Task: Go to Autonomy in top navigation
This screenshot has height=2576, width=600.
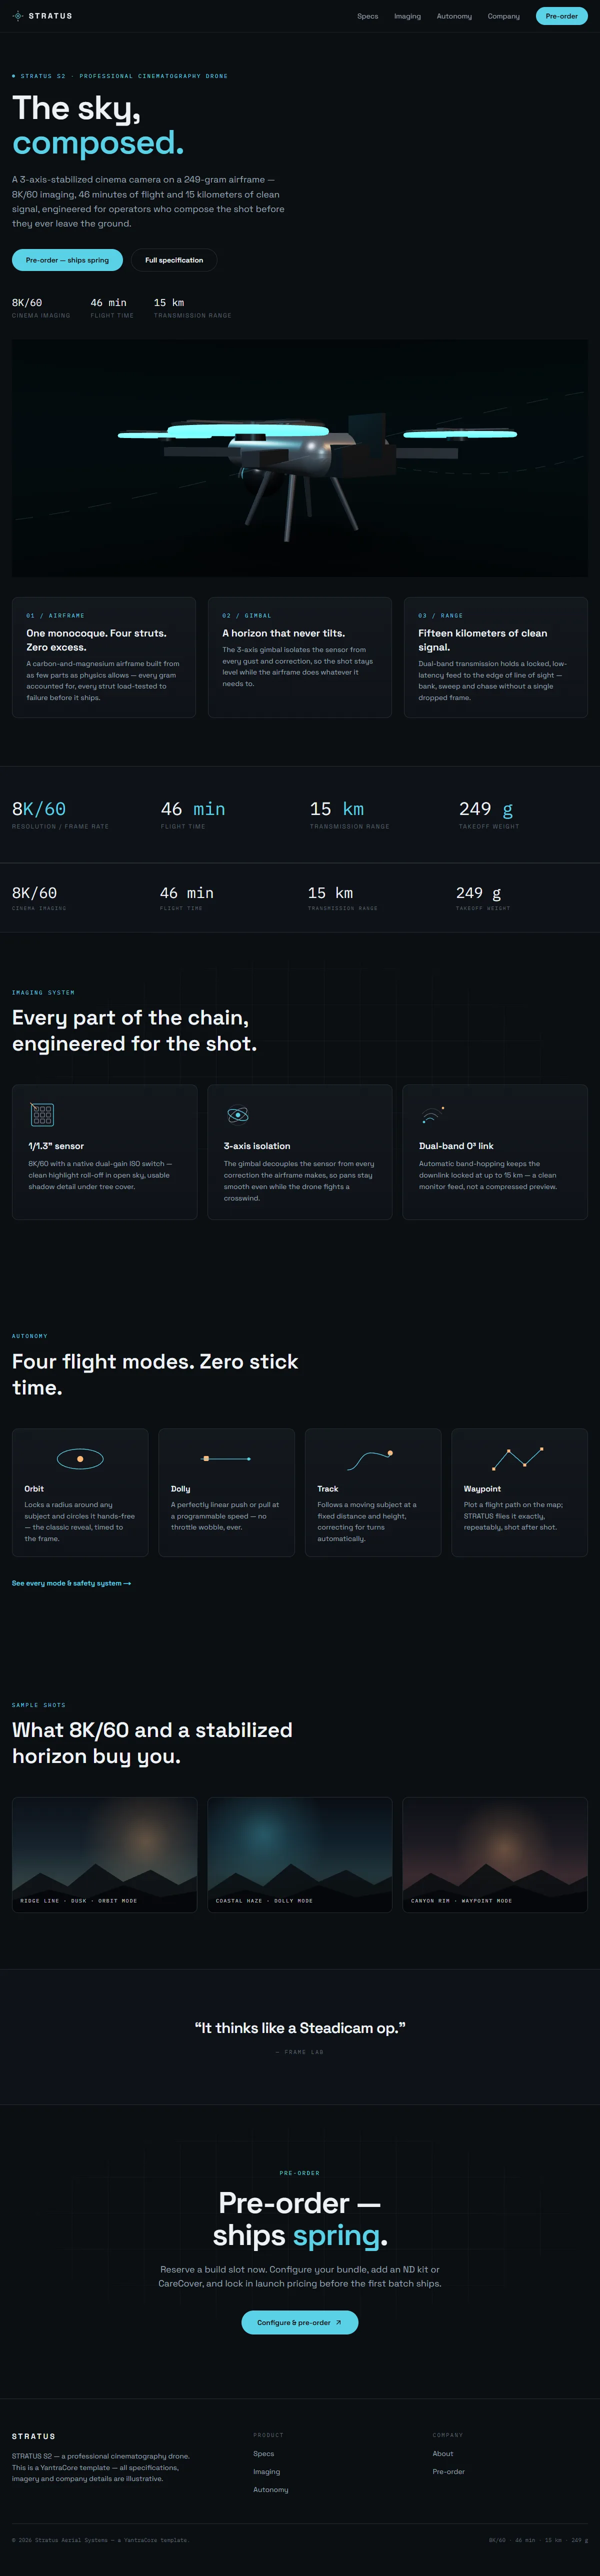Action: 454,16
